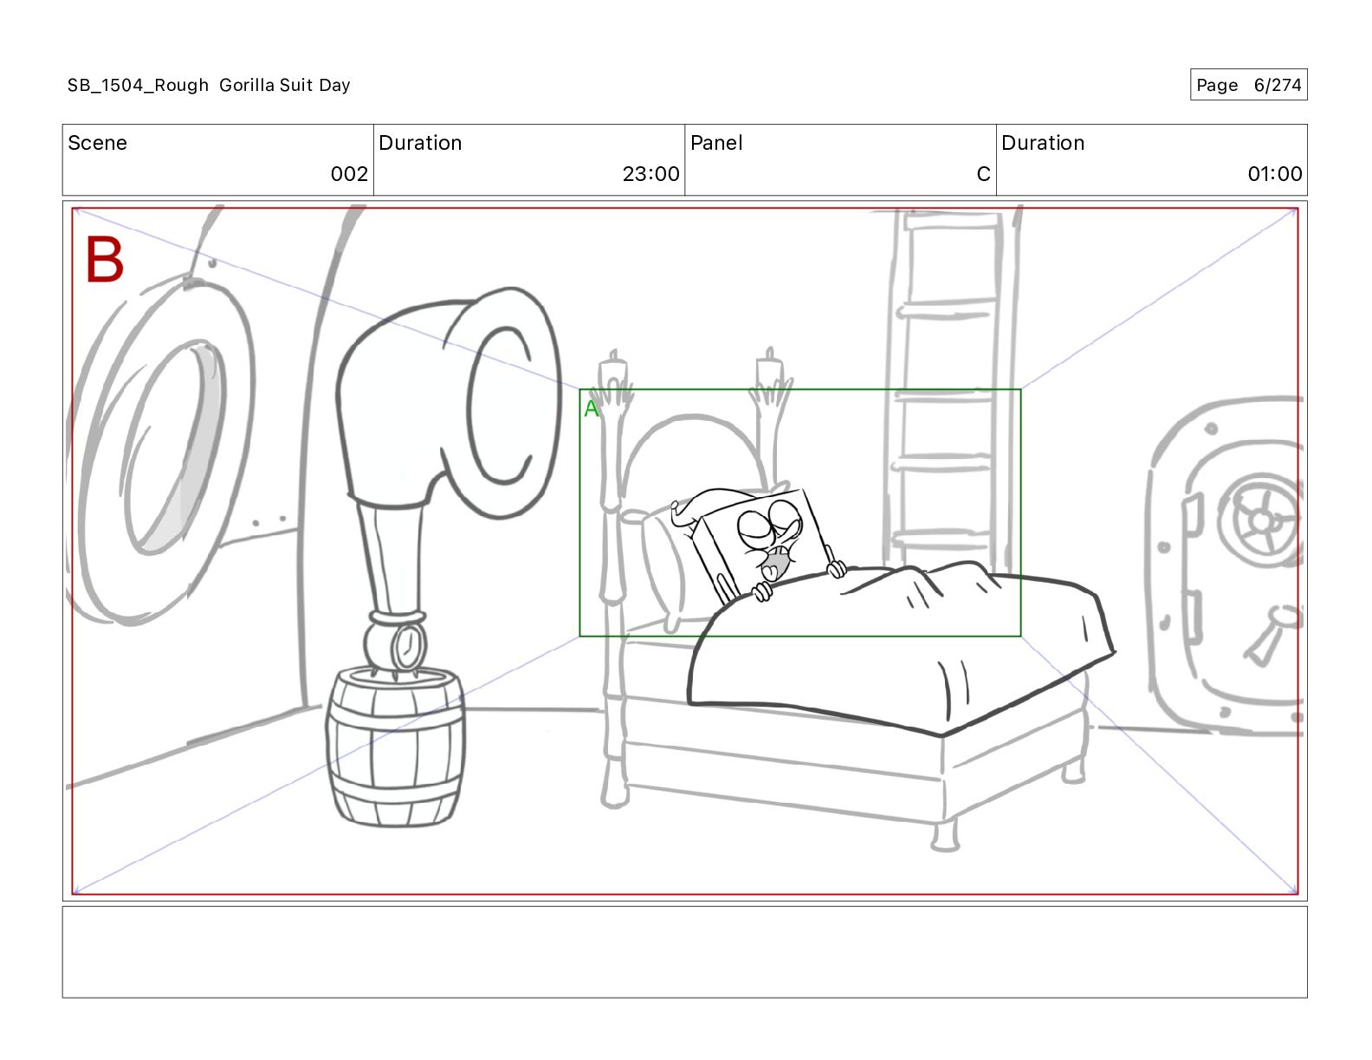The width and height of the screenshot is (1372, 1060).
Task: Click the Scene header label
Action: [x=97, y=143]
